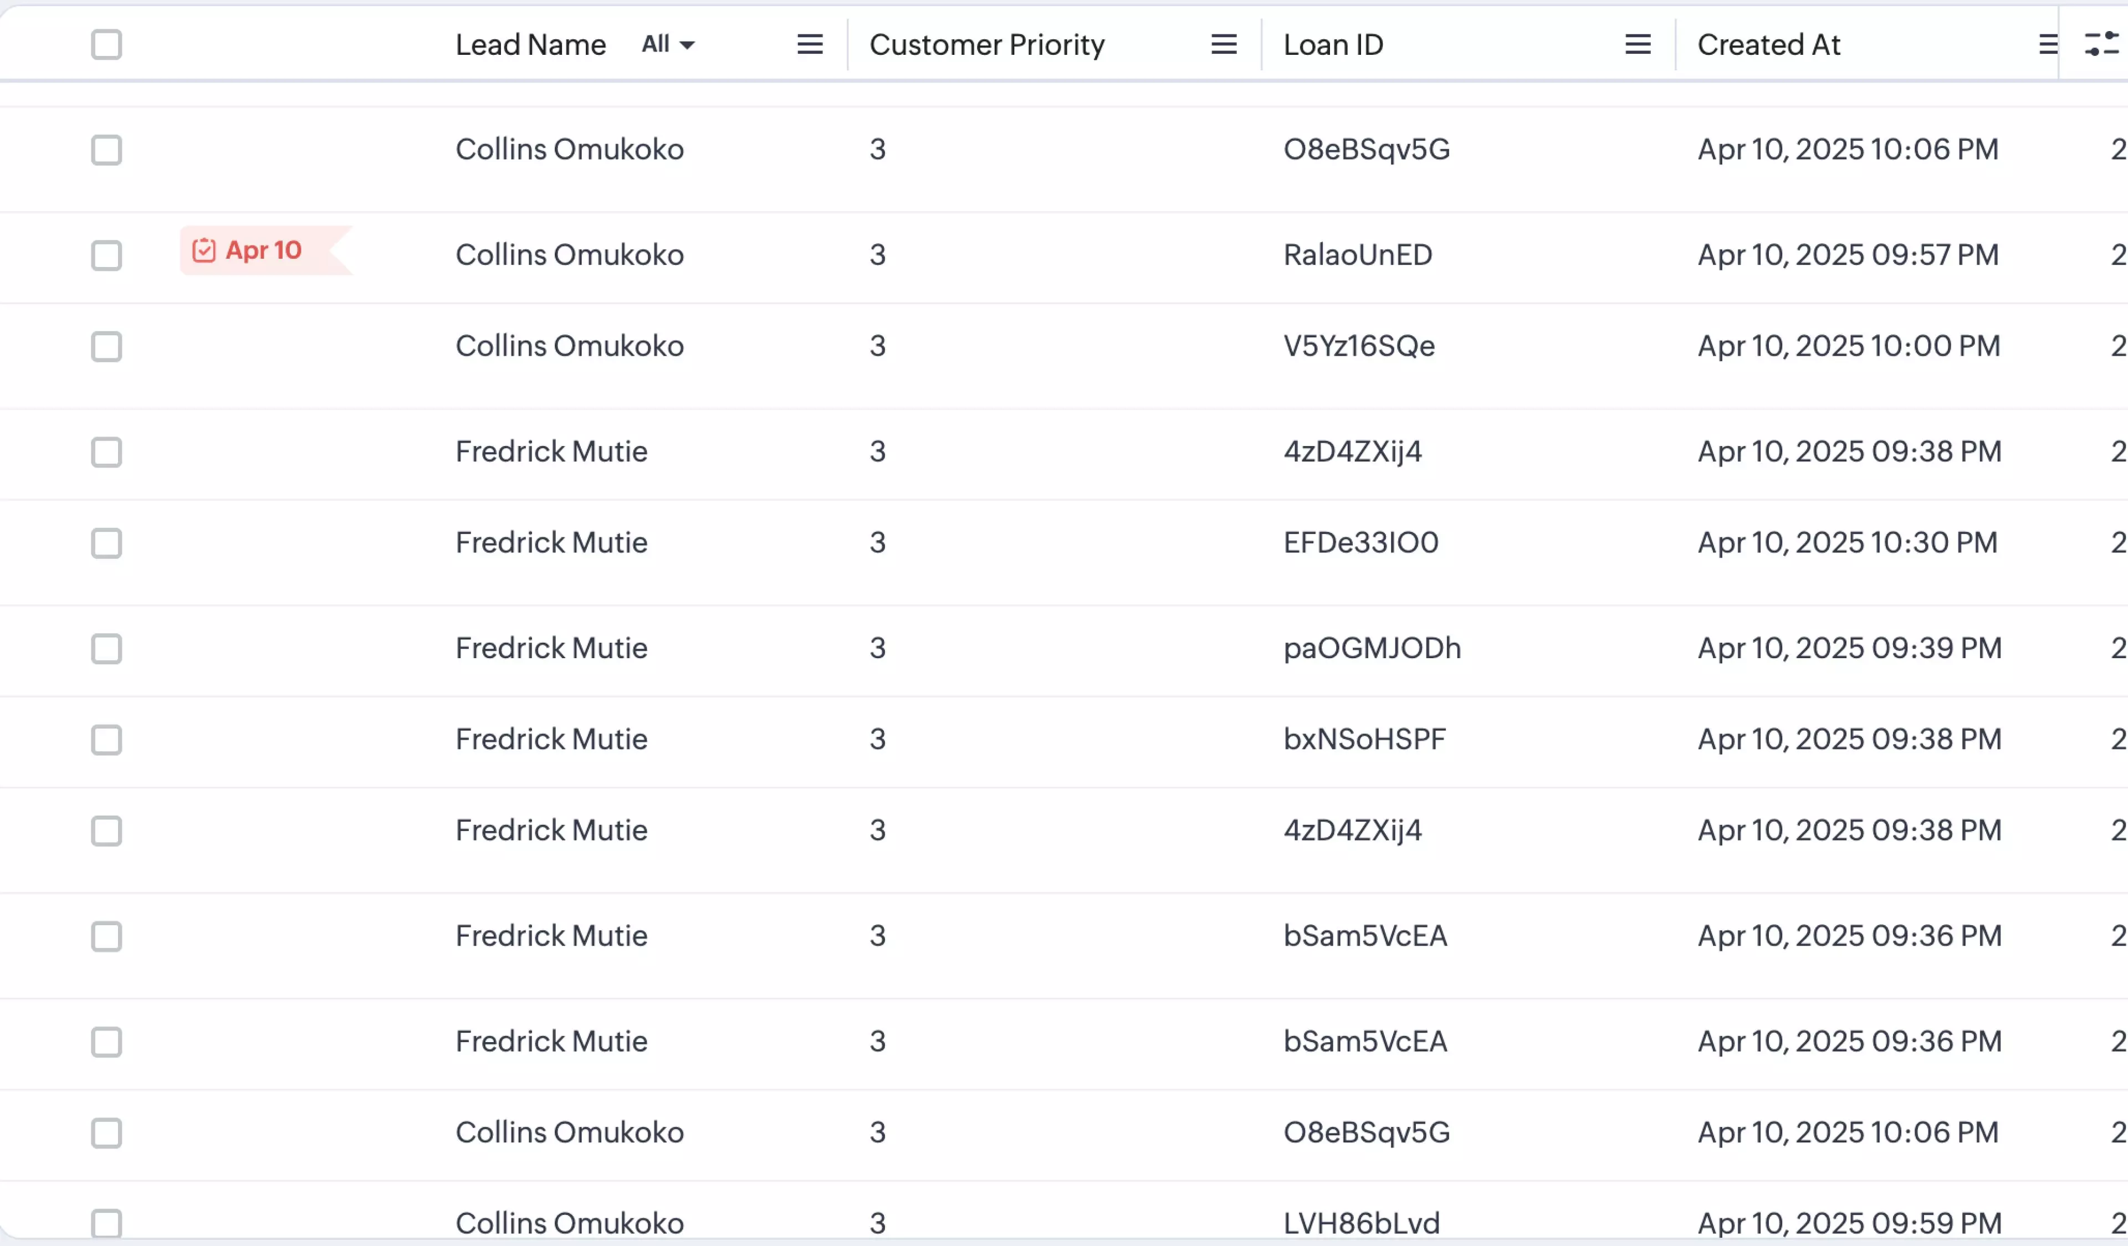Select checkbox for Loan ID EFDe33IO0 row
Screen dimensions: 2128x1246
(x=106, y=543)
